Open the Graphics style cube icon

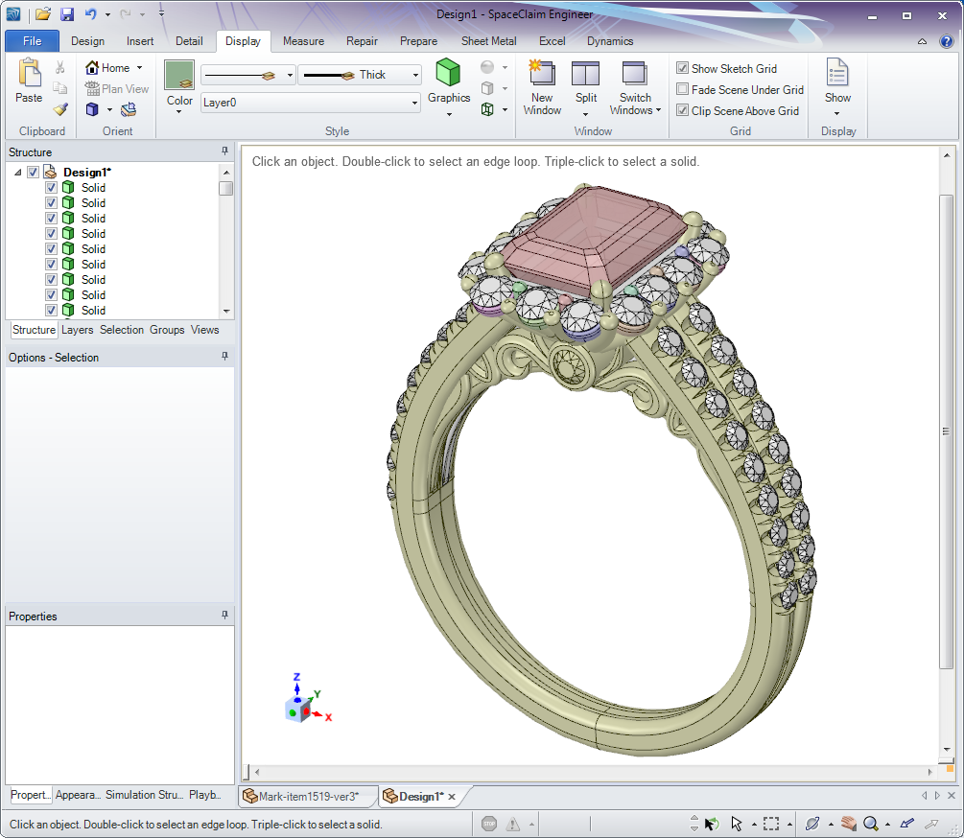[x=448, y=72]
